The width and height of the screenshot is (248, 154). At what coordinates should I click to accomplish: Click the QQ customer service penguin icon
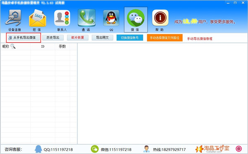click(x=38, y=149)
